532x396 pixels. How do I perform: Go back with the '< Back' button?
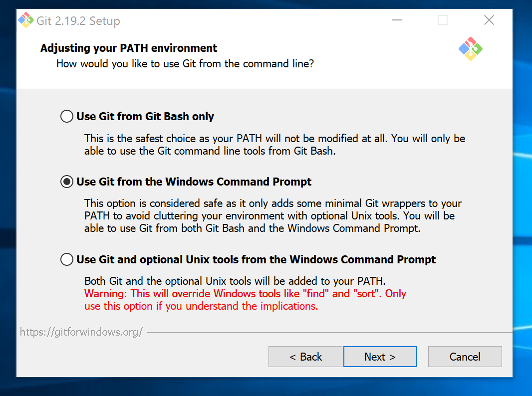[x=305, y=357]
